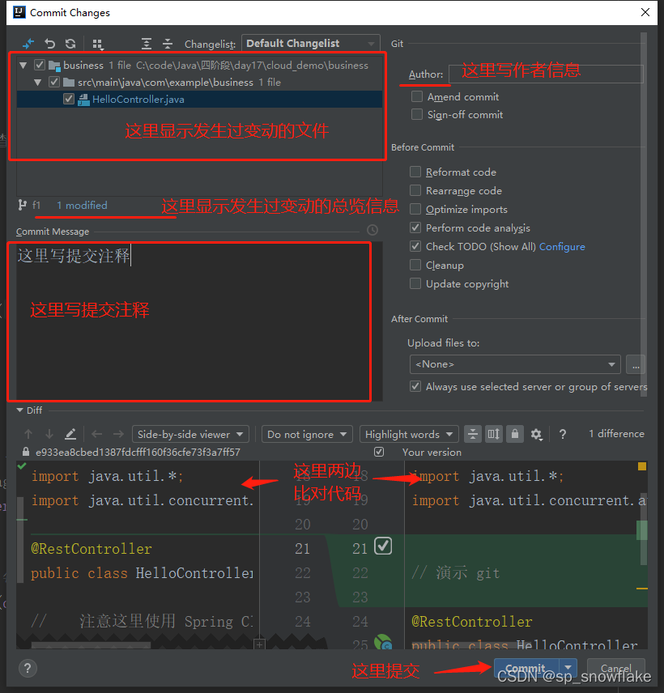Click the "1 difference" label
The height and width of the screenshot is (693, 664).
616,434
